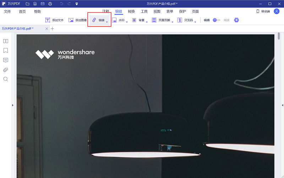Open the bookmarks panel in sidebar

(x=6, y=51)
